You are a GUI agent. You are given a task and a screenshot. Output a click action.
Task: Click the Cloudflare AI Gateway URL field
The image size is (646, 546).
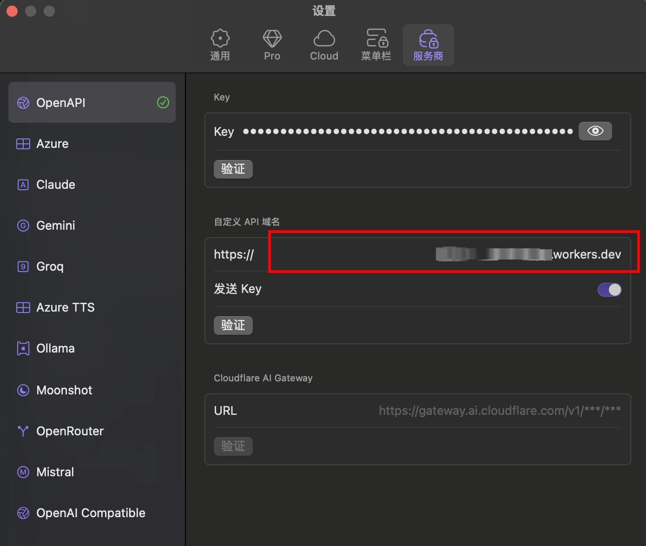(500, 411)
